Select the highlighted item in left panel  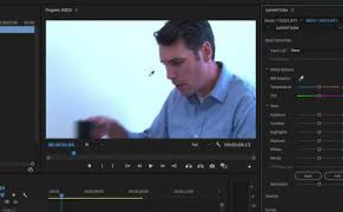[x=17, y=30]
